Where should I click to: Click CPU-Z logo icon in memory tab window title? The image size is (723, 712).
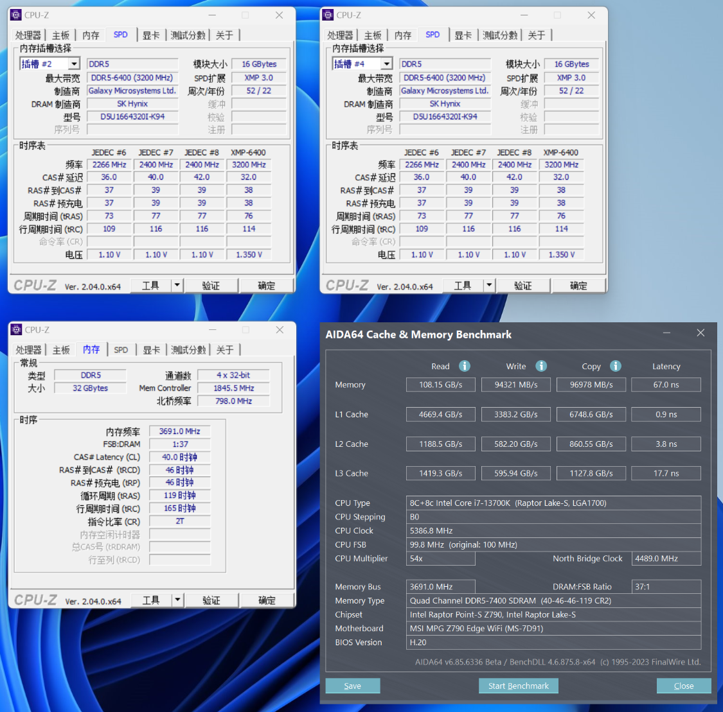[x=16, y=330]
